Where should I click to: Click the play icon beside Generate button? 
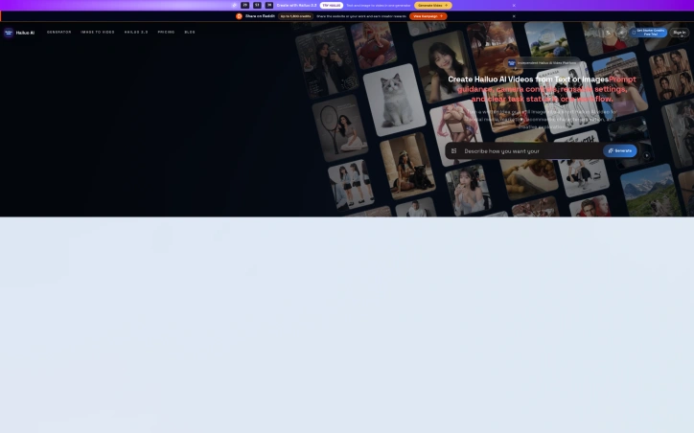[x=647, y=155]
